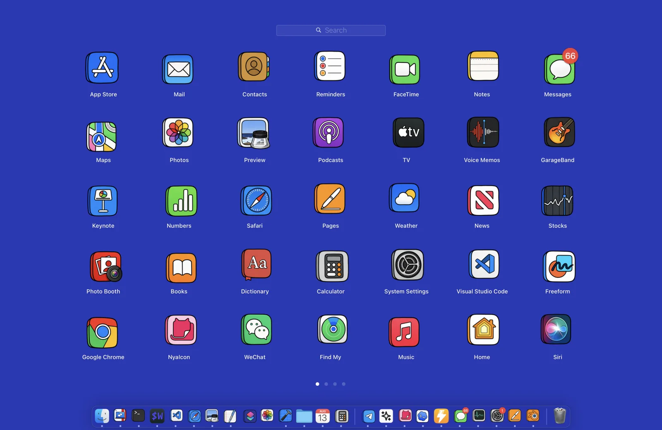Image resolution: width=662 pixels, height=430 pixels.
Task: Open System Settings in the Launchpad grid
Action: tap(408, 265)
